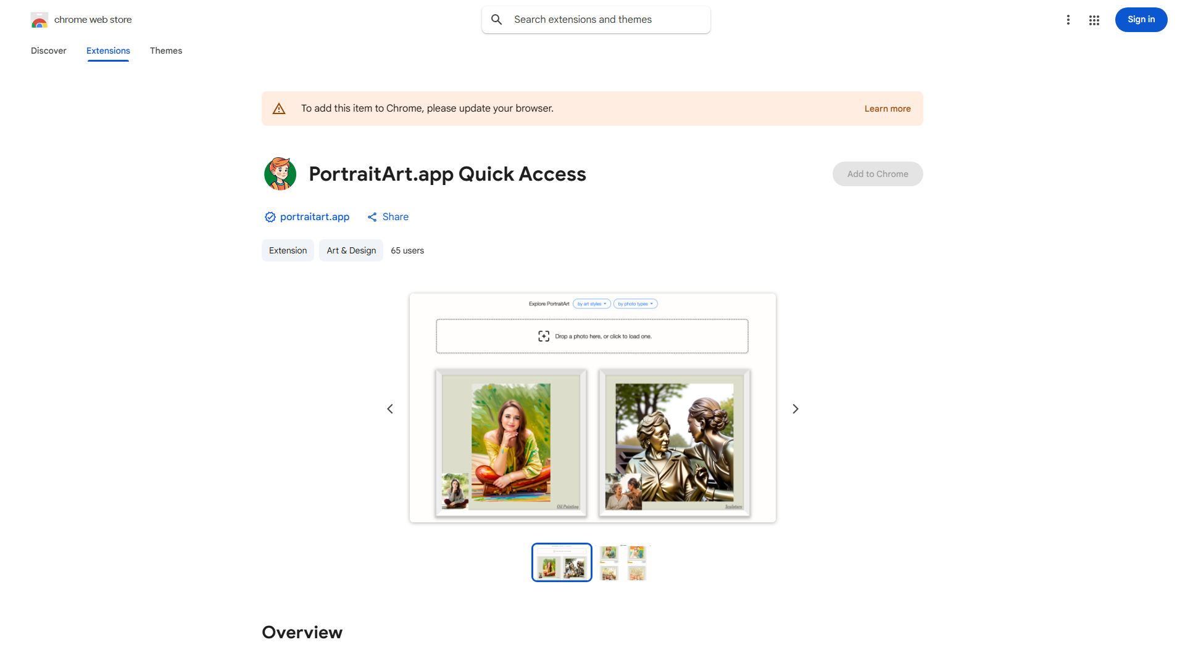Viewport: 1185px width, 666px height.
Task: Click the PortraitArt extension avatar icon
Action: coord(280,173)
